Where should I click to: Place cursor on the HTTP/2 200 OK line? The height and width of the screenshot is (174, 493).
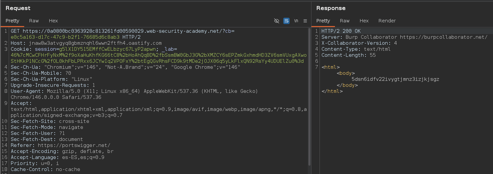[341, 31]
